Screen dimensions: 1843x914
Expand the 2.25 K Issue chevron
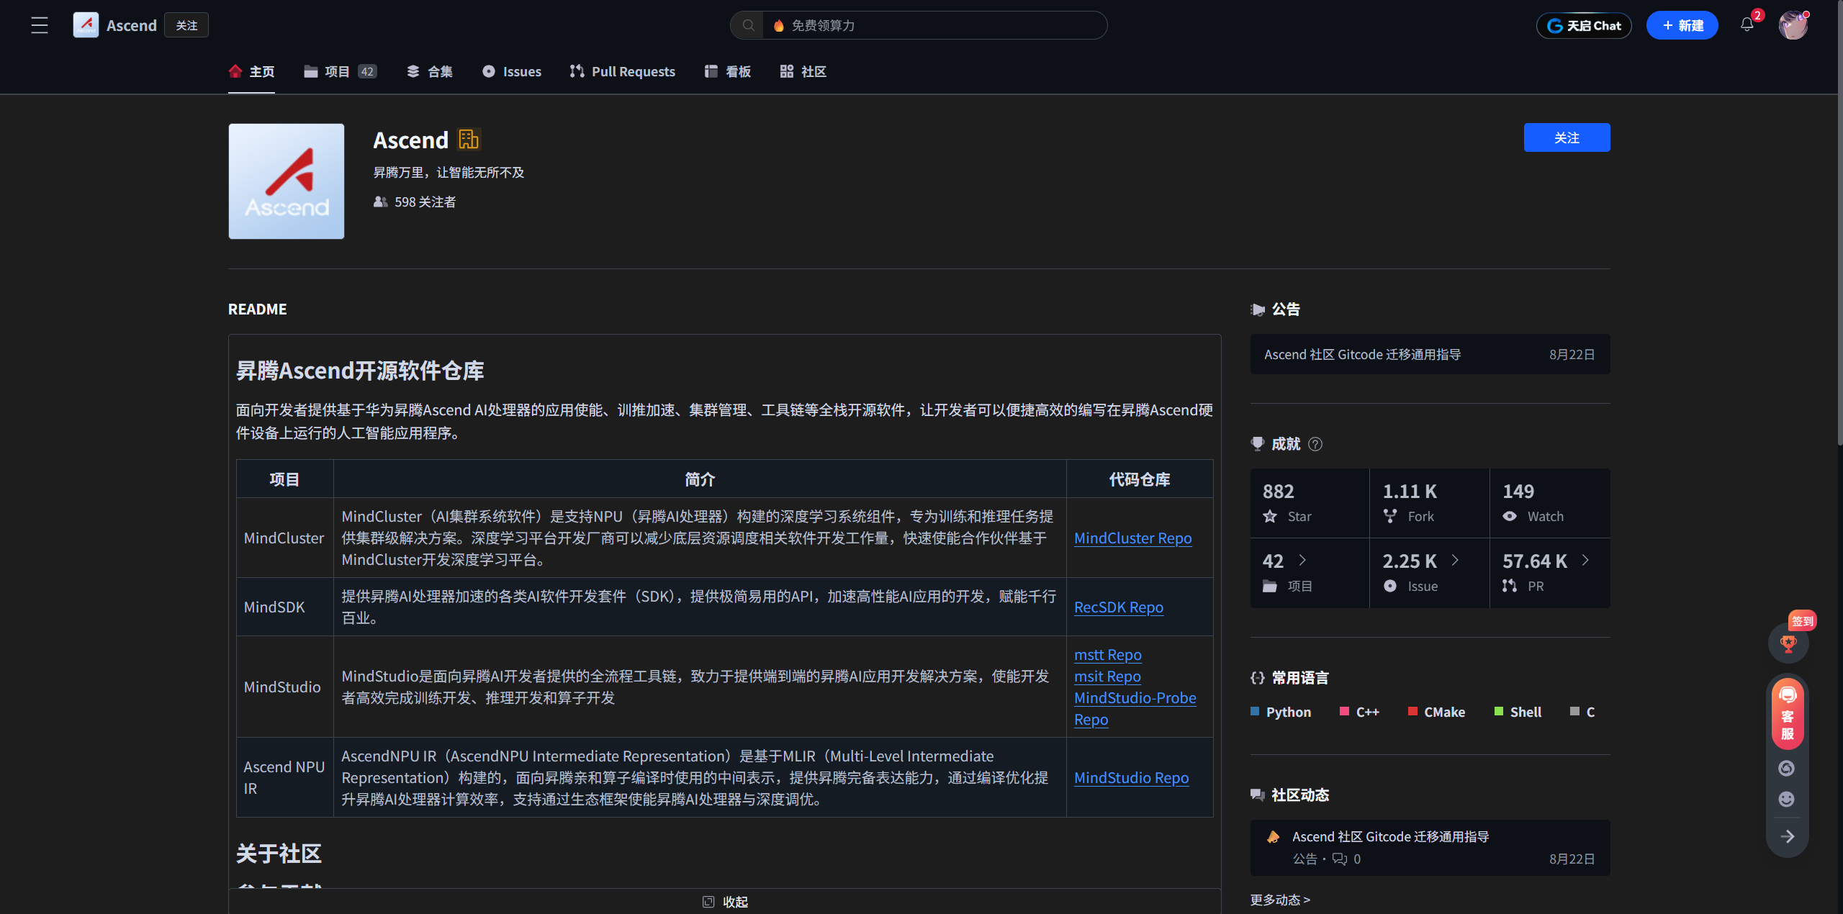[1455, 560]
